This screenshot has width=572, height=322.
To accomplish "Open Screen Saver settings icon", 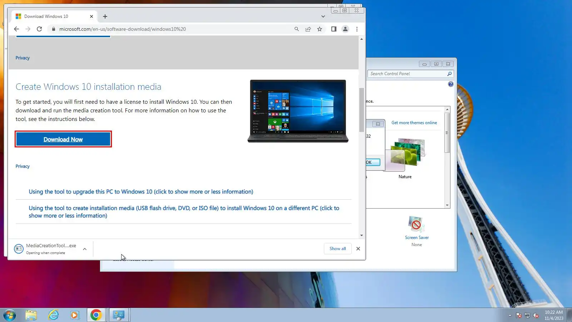I will (x=416, y=224).
